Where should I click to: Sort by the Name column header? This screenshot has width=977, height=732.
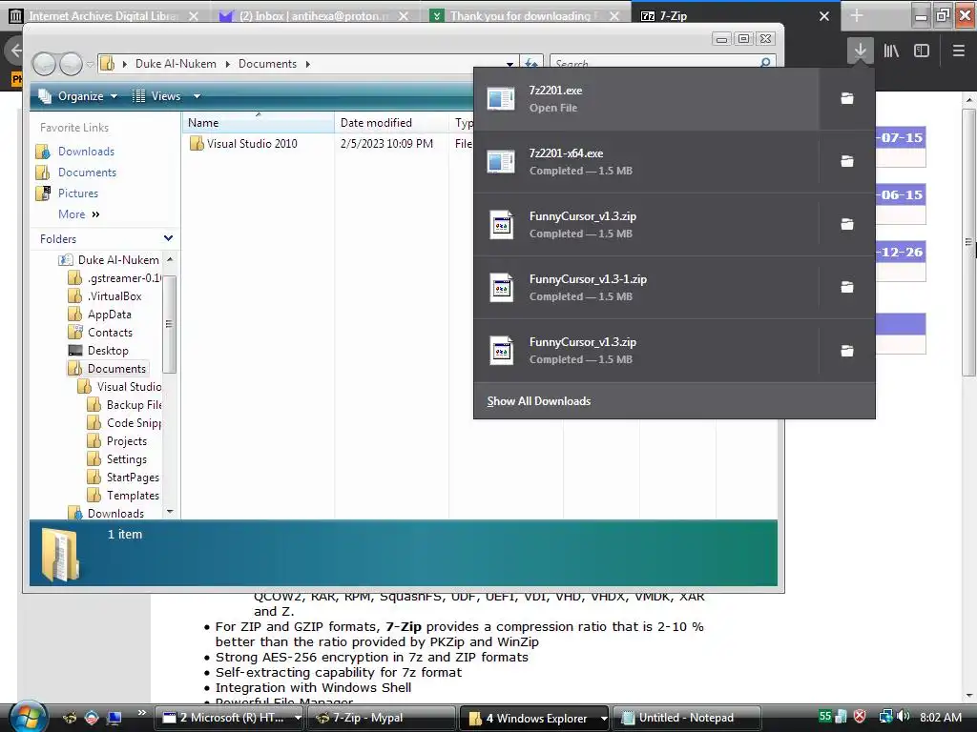pos(258,123)
